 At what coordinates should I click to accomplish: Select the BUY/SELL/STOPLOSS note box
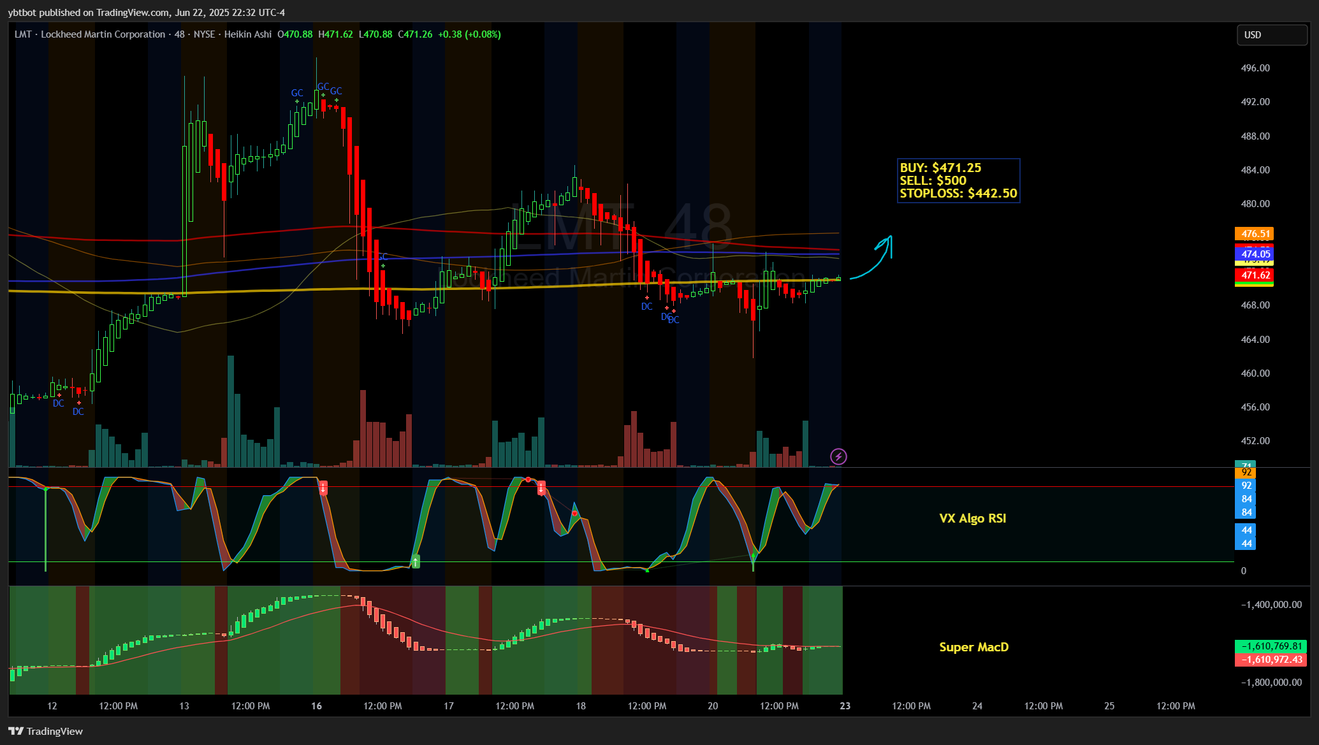coord(958,180)
